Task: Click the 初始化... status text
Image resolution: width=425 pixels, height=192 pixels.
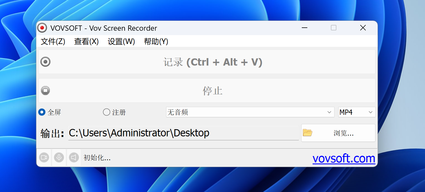Action: (x=97, y=158)
